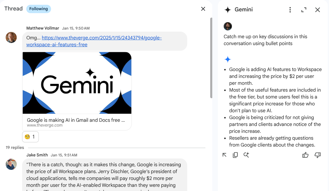
Task: Open The Verge article link
Action: pyautogui.click(x=94, y=41)
